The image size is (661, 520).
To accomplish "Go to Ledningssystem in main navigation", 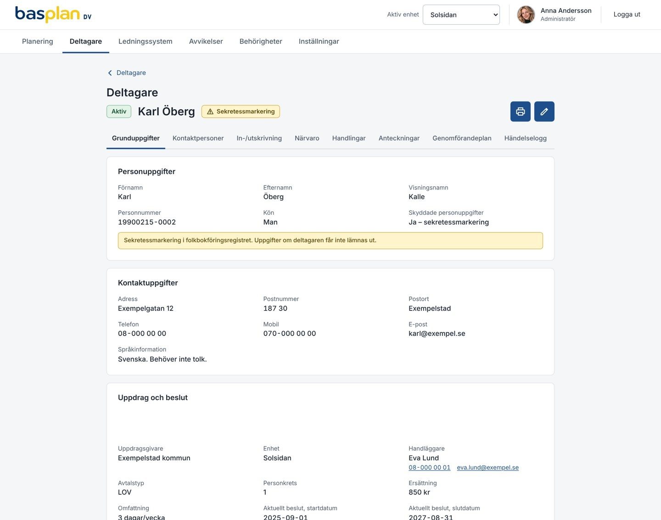I will 146,41.
